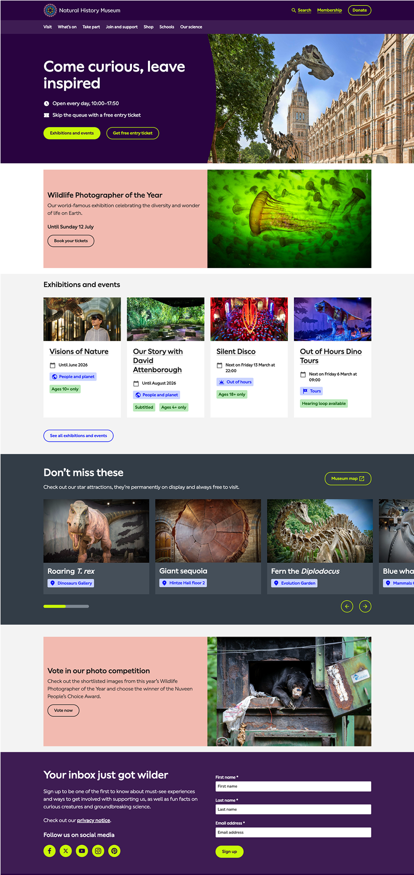
Task: Open the Shop menu item
Action: [149, 27]
